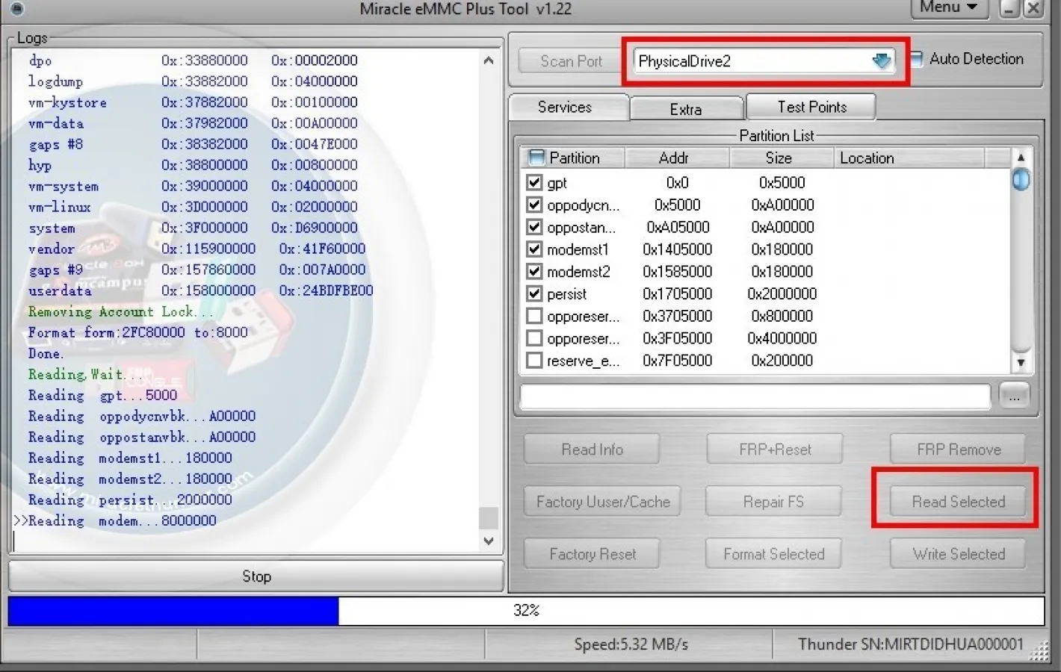Viewport: 1061px width, 672px height.
Task: Open the Menu dropdown in title bar
Action: 949,7
